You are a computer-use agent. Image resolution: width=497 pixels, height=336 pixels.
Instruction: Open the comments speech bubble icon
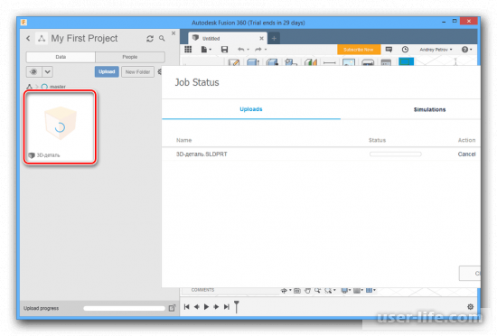[389, 50]
